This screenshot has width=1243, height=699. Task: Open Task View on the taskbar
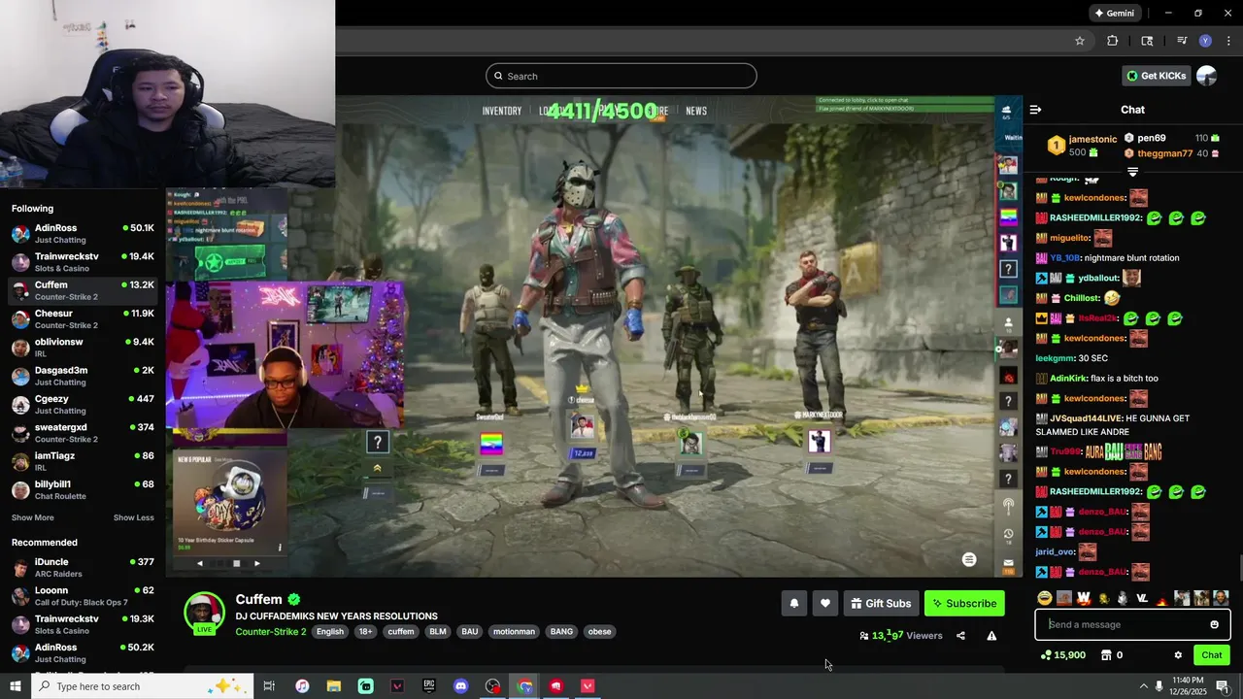tap(269, 686)
